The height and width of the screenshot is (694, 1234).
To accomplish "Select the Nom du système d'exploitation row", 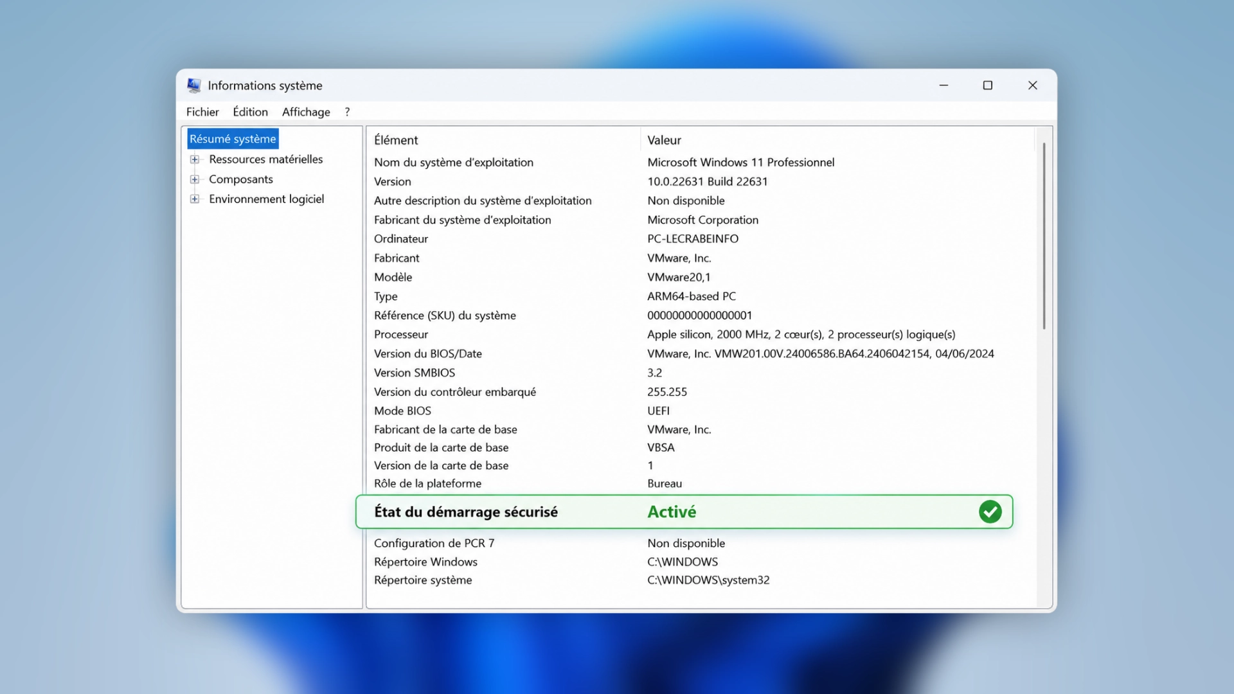I will click(x=454, y=163).
